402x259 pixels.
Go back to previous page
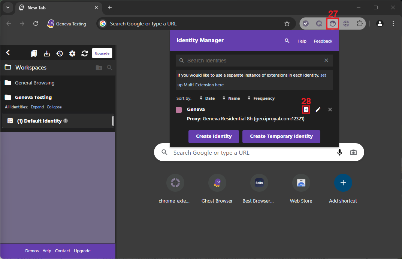tap(9, 24)
